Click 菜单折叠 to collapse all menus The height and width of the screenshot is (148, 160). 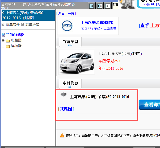pyautogui.click(x=32, y=24)
